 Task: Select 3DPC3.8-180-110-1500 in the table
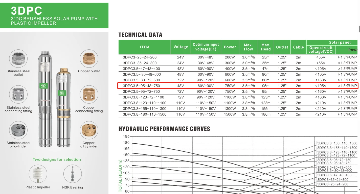pos(145,114)
